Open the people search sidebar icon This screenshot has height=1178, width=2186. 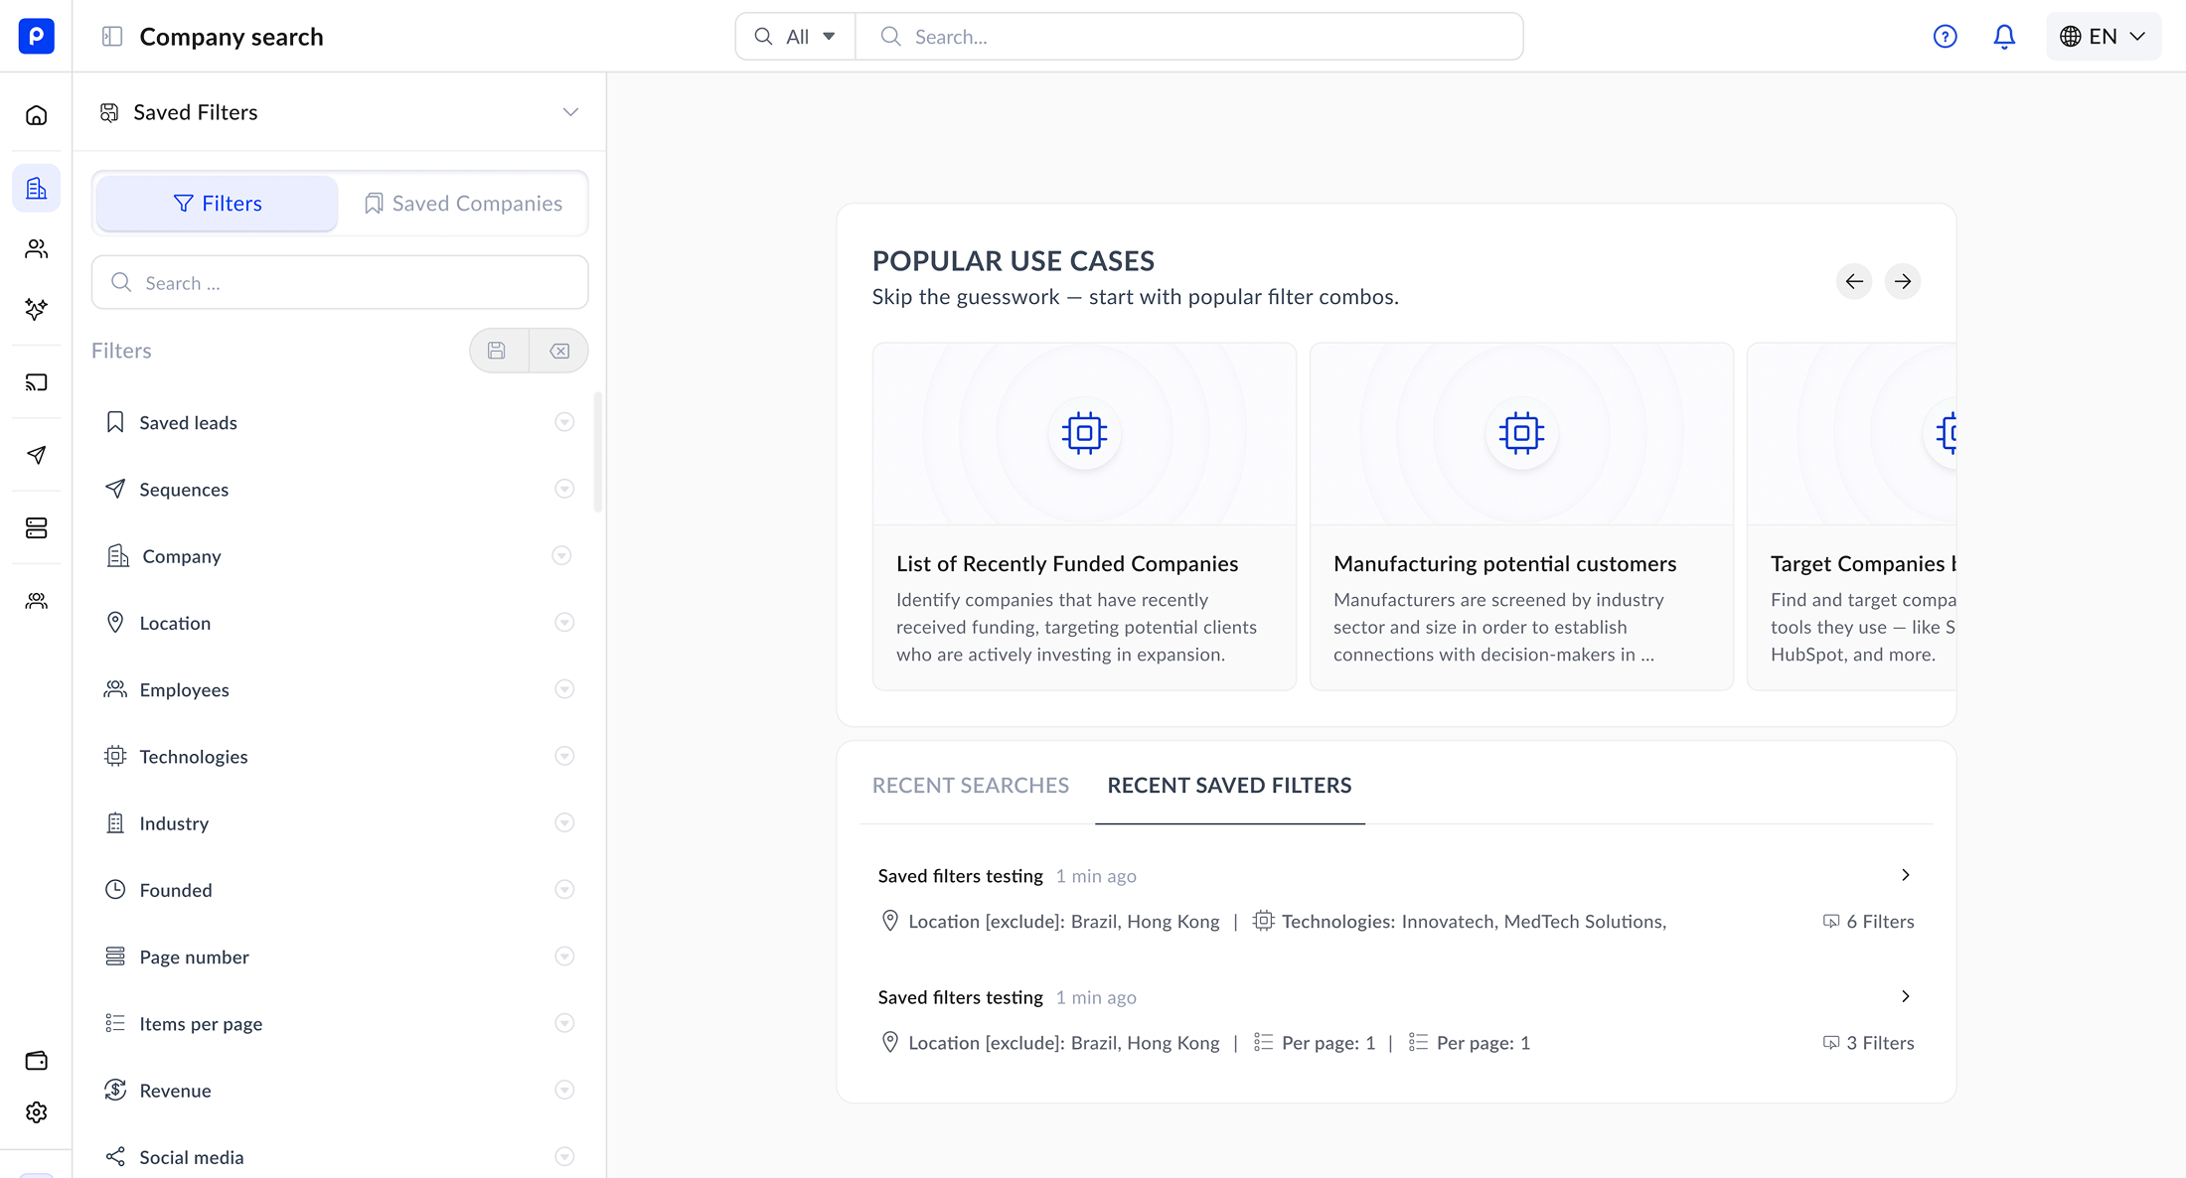37,249
